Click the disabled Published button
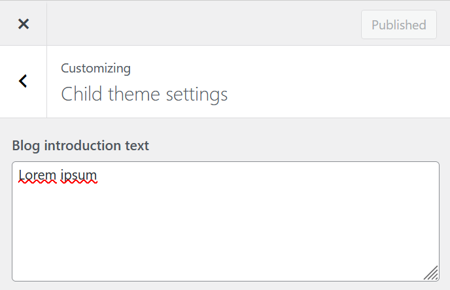450x290 pixels. 399,25
